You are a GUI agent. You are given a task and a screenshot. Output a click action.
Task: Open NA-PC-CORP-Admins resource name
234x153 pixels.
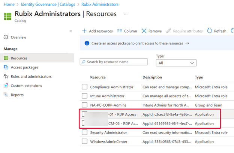(108, 105)
